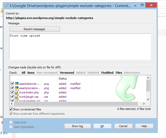Uncheck the assets/banner .png file checkbox
This screenshot has height=138, width=166.
(x=12, y=84)
